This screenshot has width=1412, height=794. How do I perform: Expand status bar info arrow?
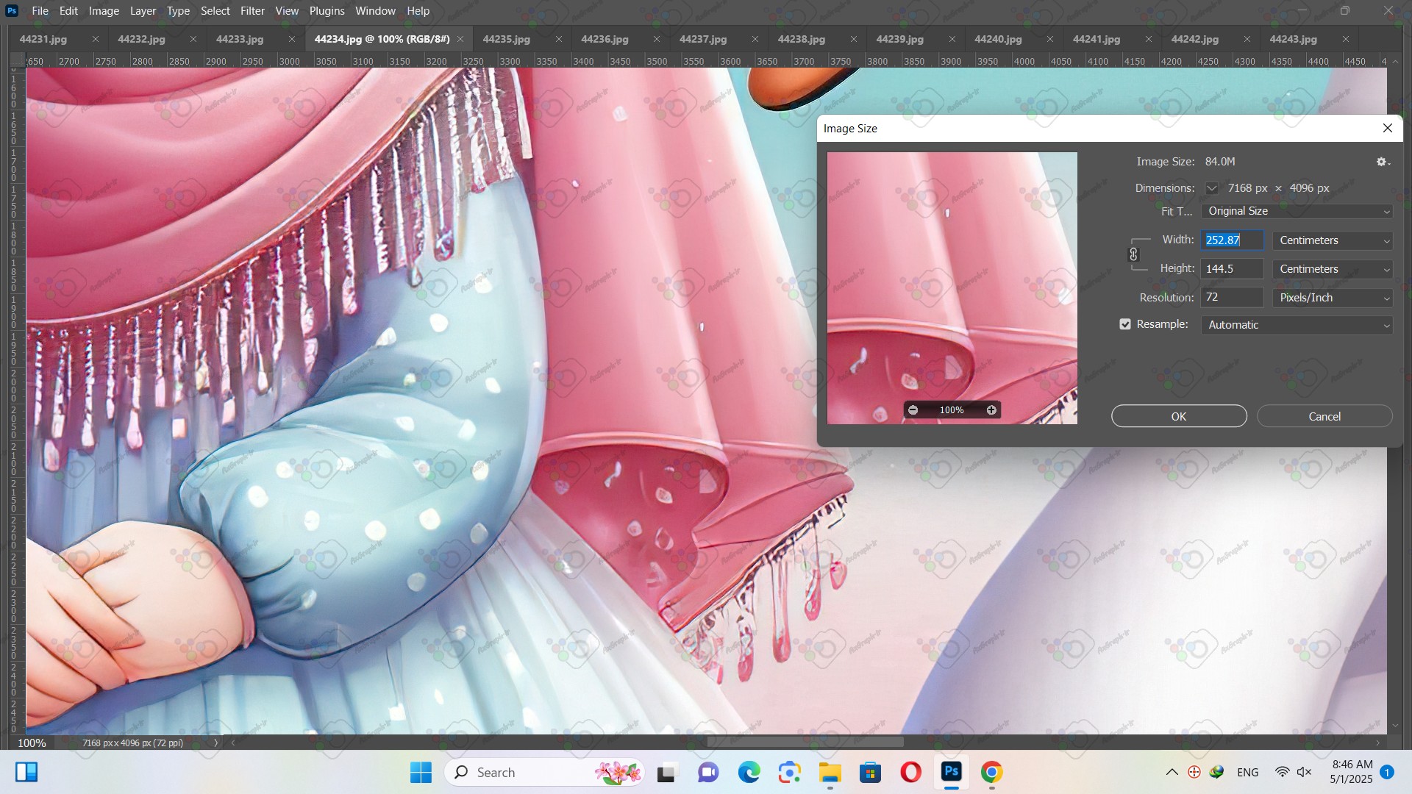[x=216, y=743]
